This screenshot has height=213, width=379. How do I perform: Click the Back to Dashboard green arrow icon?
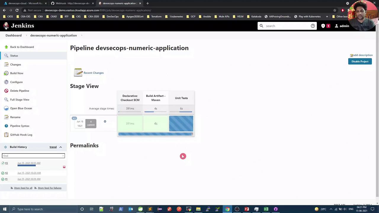click(x=6, y=47)
